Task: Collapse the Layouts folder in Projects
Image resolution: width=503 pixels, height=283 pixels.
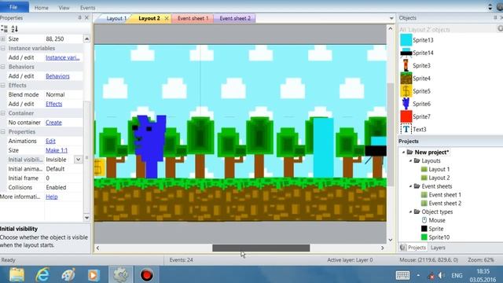Action: (410, 160)
